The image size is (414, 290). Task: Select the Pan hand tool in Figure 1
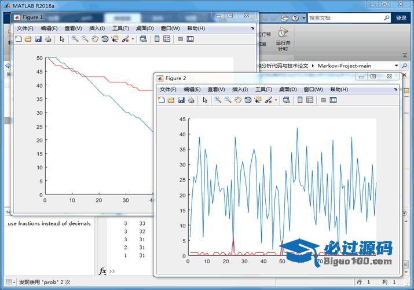(95, 39)
